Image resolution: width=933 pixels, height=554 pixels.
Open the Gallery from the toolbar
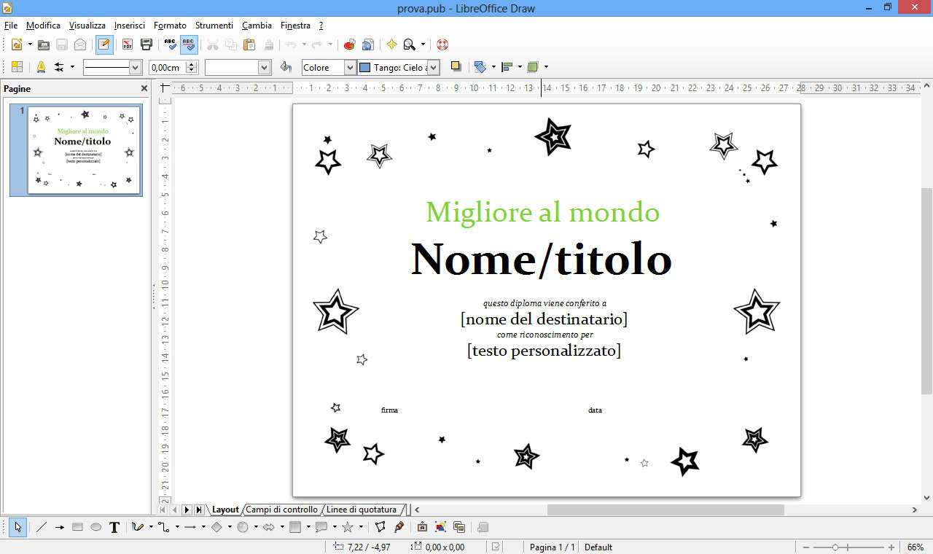(349, 44)
